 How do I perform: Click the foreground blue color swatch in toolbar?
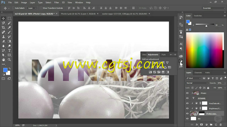tap(5, 70)
